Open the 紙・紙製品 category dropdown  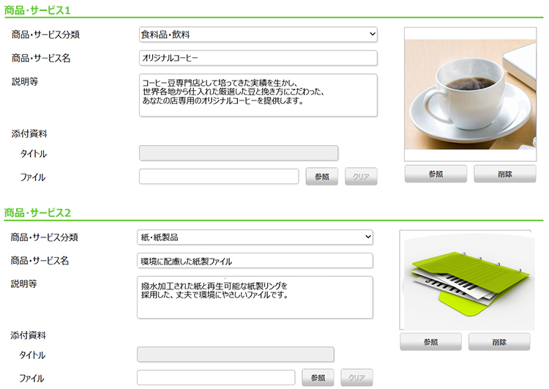pyautogui.click(x=255, y=237)
